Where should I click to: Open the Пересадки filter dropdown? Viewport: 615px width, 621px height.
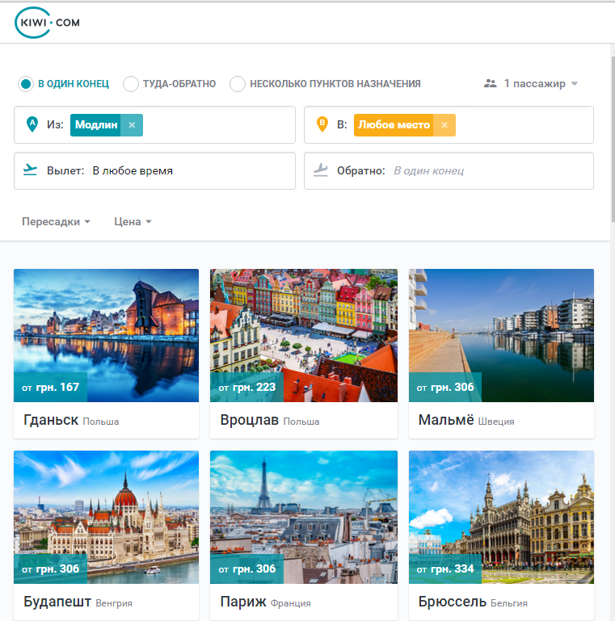[56, 221]
